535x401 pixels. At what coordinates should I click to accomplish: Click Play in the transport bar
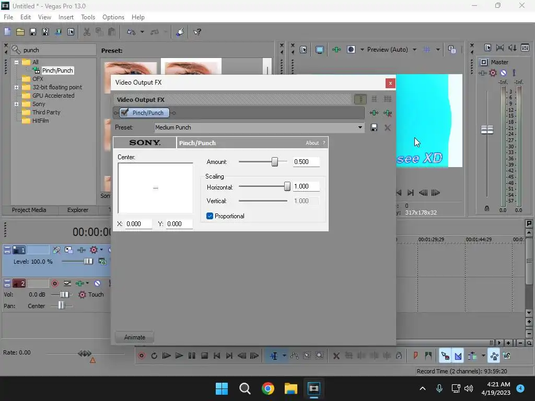[179, 356]
